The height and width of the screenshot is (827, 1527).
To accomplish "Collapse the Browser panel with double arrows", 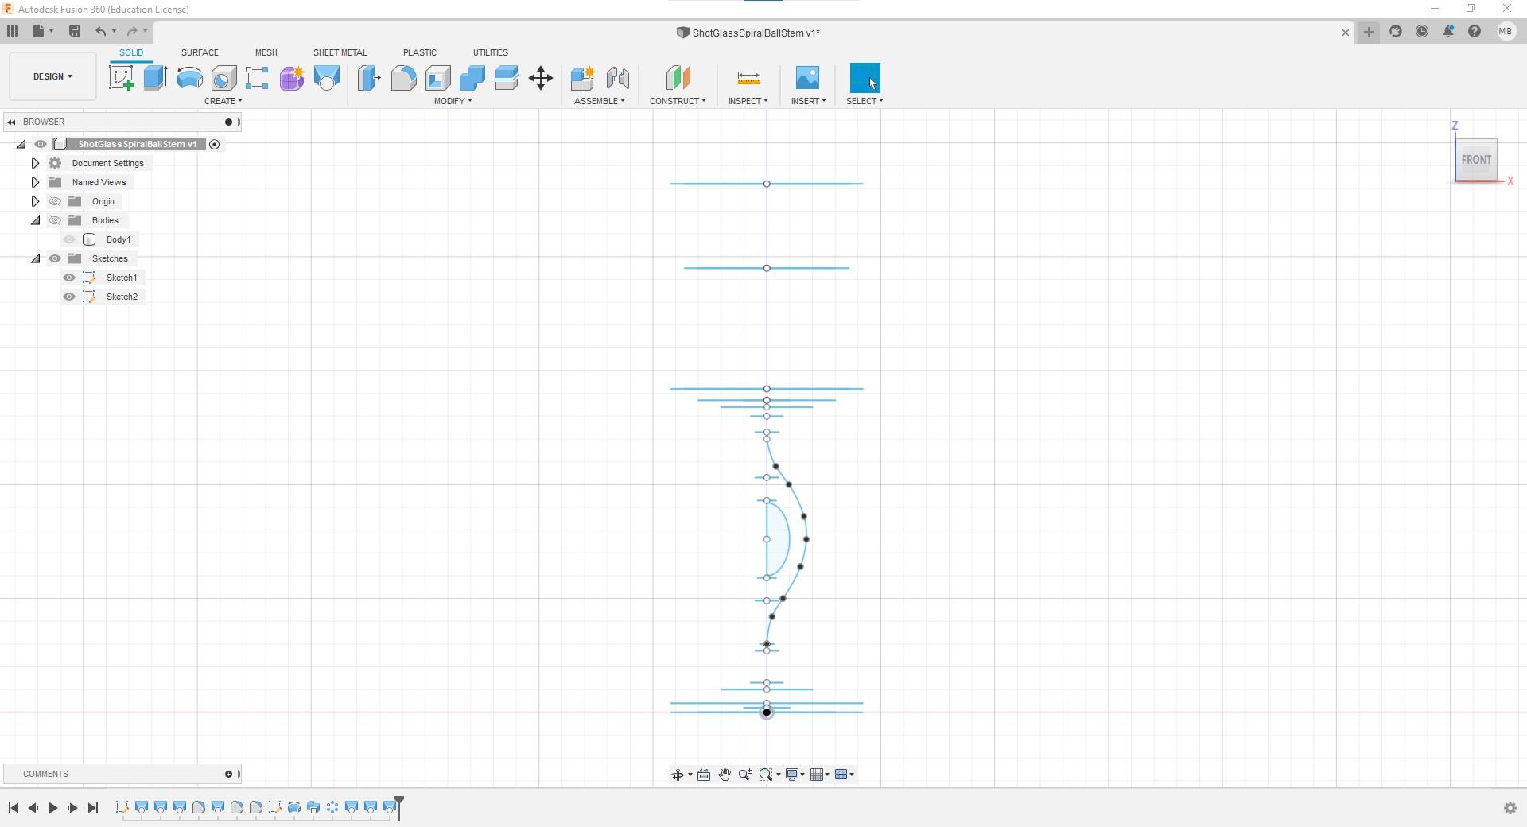I will (11, 122).
